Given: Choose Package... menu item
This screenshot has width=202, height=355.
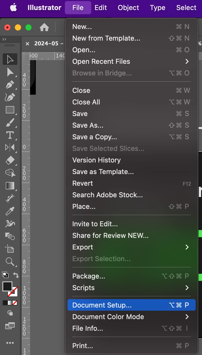Looking at the screenshot, I should pyautogui.click(x=131, y=276).
